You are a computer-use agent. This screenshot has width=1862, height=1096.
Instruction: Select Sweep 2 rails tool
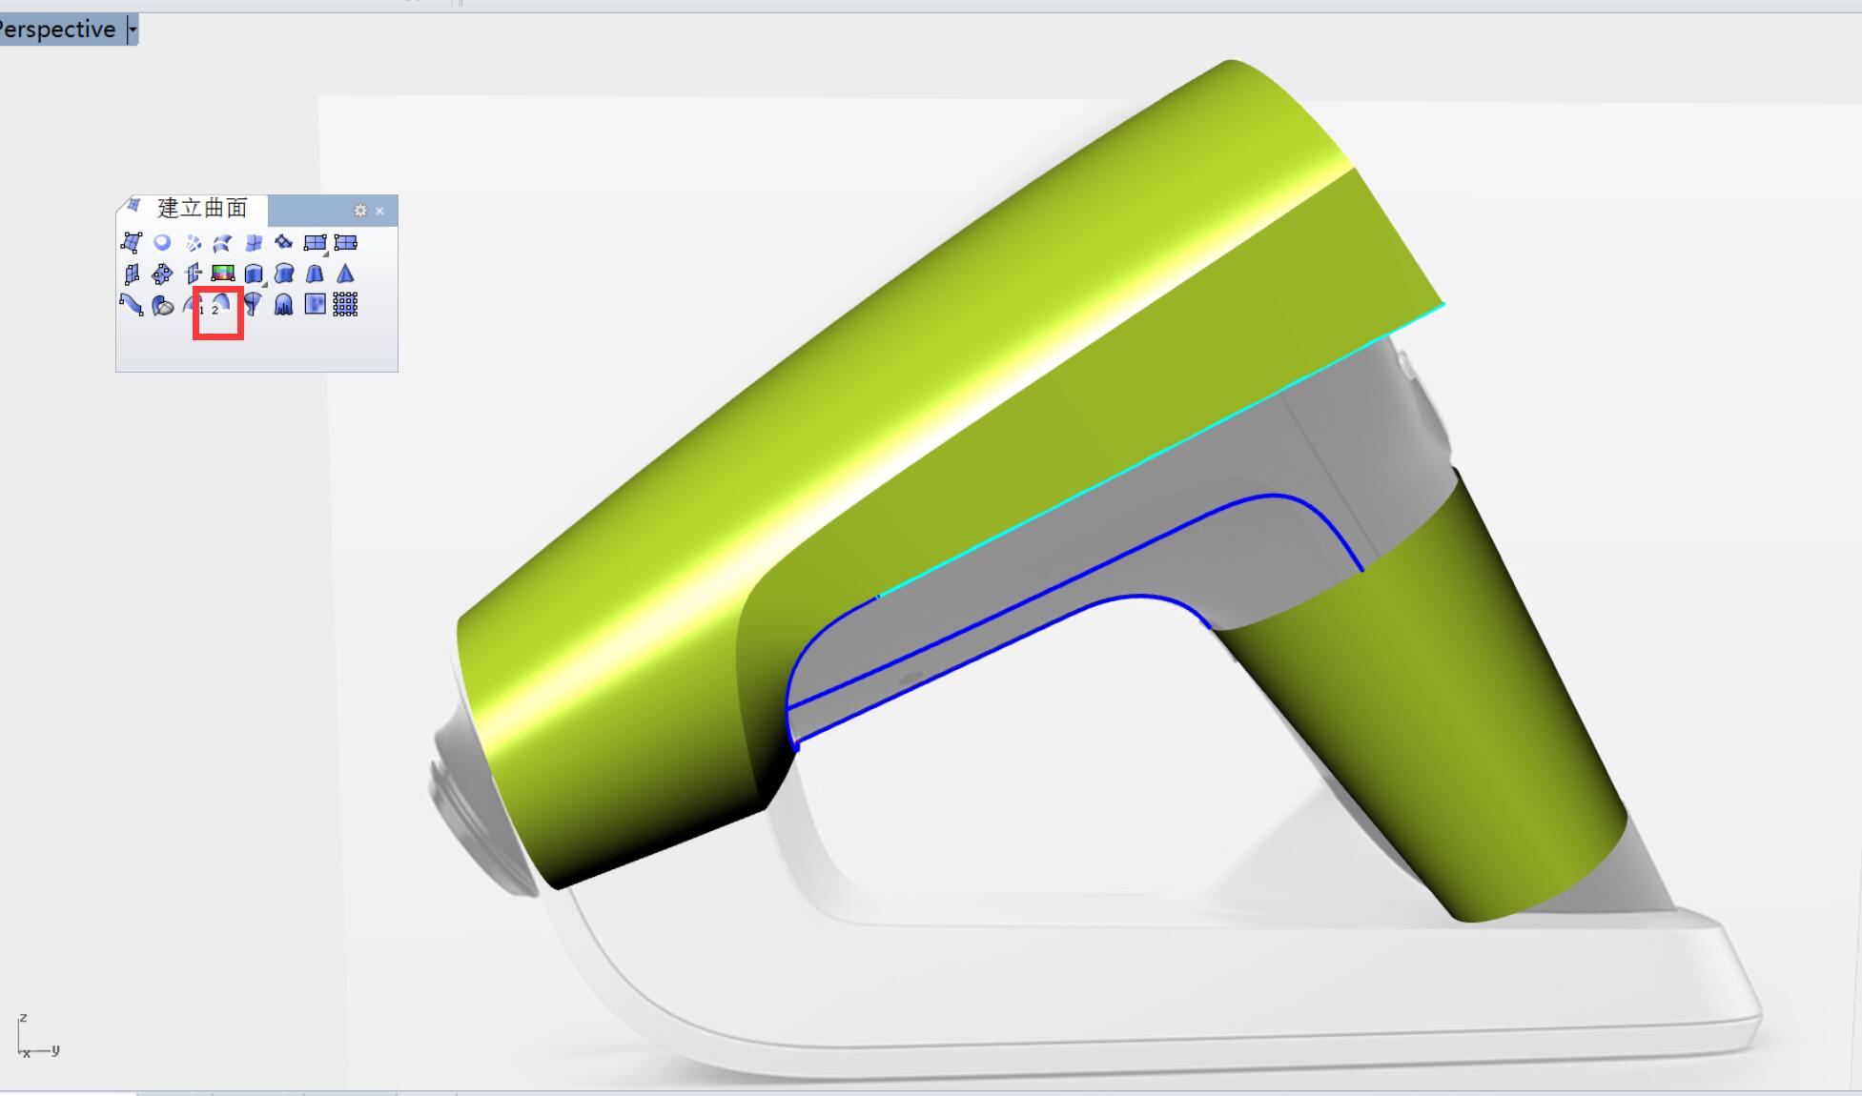220,305
